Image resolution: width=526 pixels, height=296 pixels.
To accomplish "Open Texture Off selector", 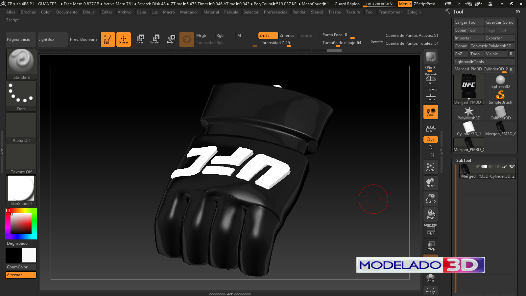I will pyautogui.click(x=21, y=159).
